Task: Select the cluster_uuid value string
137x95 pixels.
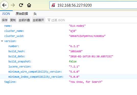Action: pyautogui.click(x=87, y=36)
